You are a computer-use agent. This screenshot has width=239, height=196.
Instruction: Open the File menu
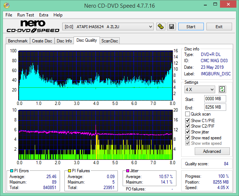[x=9, y=15]
